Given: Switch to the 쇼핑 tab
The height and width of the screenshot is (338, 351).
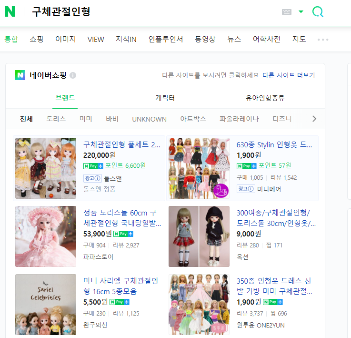Looking at the screenshot, I should click(x=37, y=39).
